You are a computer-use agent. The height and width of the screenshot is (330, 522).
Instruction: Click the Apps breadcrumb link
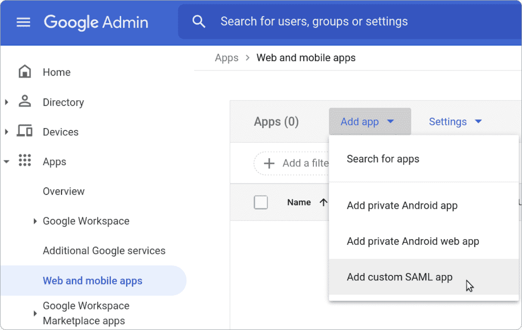point(226,58)
